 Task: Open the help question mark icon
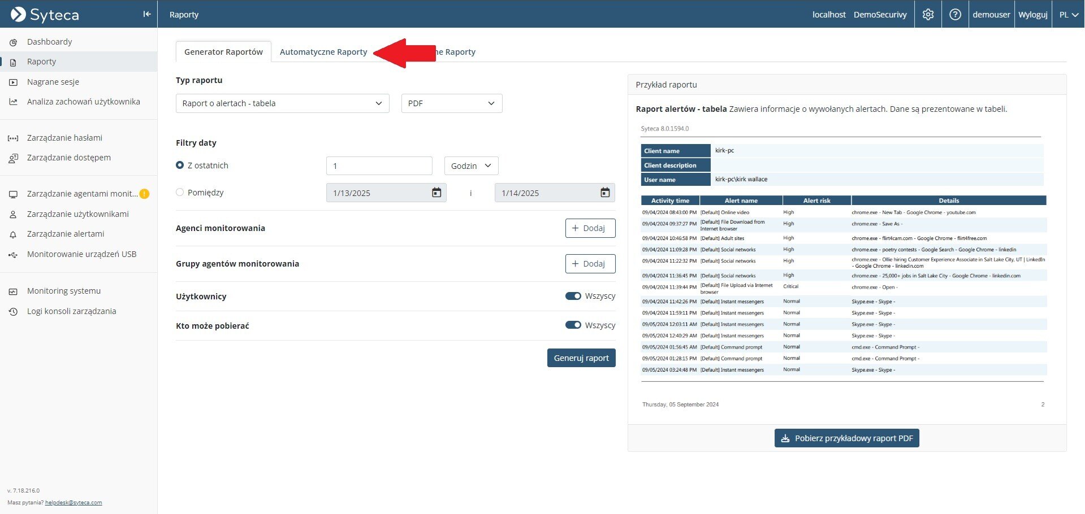(955, 15)
